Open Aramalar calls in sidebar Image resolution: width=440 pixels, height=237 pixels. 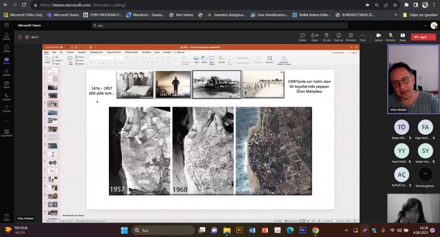pyautogui.click(x=7, y=97)
